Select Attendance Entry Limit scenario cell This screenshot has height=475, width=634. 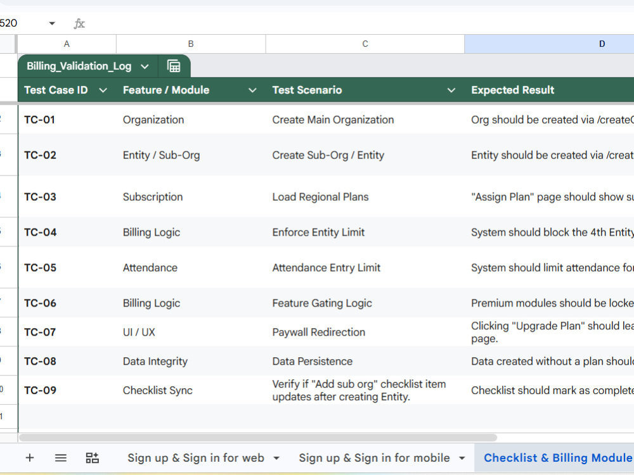click(x=365, y=267)
